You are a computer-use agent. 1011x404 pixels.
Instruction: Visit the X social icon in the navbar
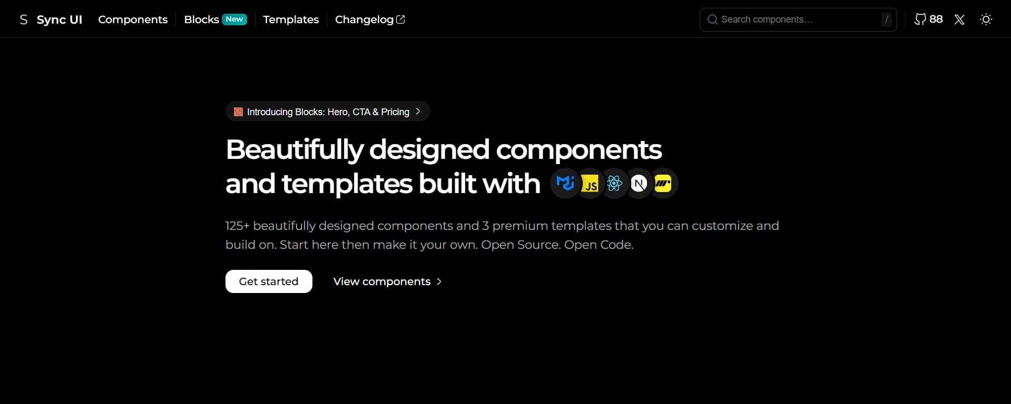tap(959, 19)
